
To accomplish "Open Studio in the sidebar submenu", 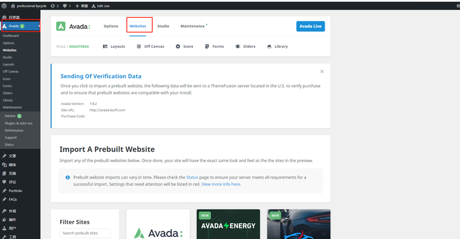I will pos(7,57).
